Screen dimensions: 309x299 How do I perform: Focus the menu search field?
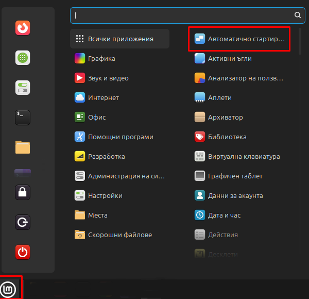(x=187, y=15)
